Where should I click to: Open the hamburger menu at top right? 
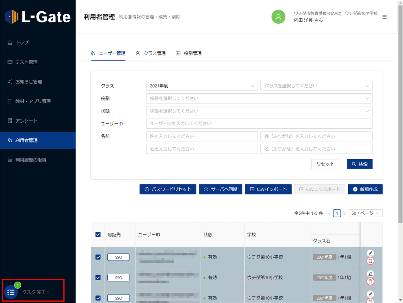coord(384,17)
